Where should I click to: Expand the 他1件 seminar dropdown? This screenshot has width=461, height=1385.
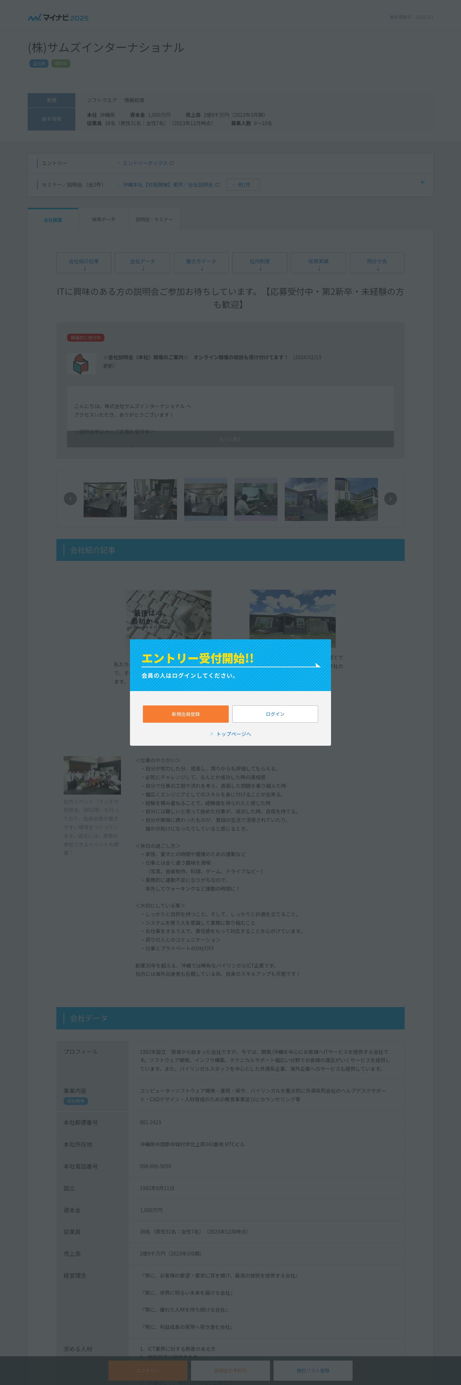[243, 184]
